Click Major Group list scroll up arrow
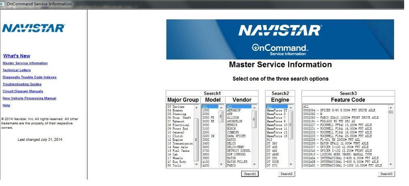This screenshot has width=409, height=186. [196, 107]
